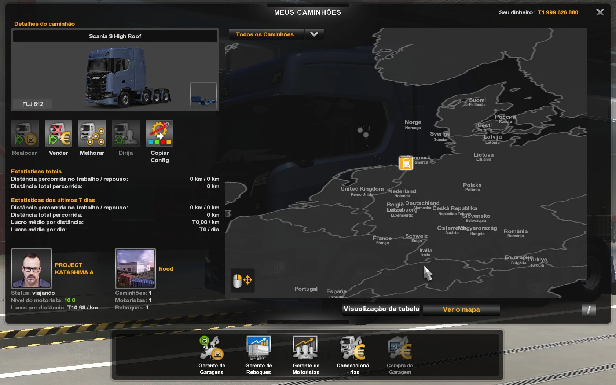Click the Realocar truck icon
The height and width of the screenshot is (385, 616).
[25, 133]
